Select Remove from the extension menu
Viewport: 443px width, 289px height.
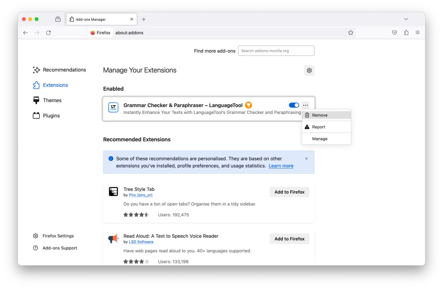(x=319, y=115)
